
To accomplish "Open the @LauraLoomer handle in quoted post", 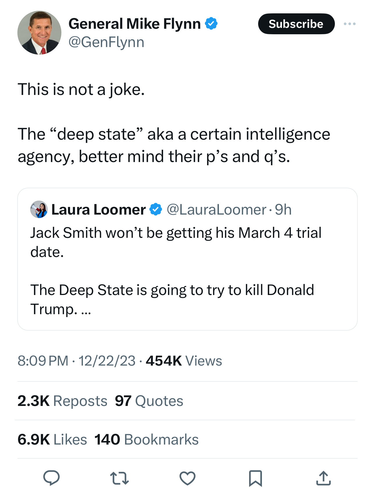I will click(x=216, y=210).
